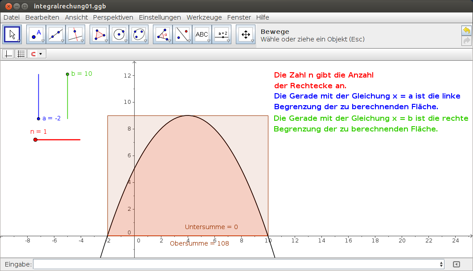
Task: Open the Point tool dropdown arrow
Action: click(x=42, y=41)
